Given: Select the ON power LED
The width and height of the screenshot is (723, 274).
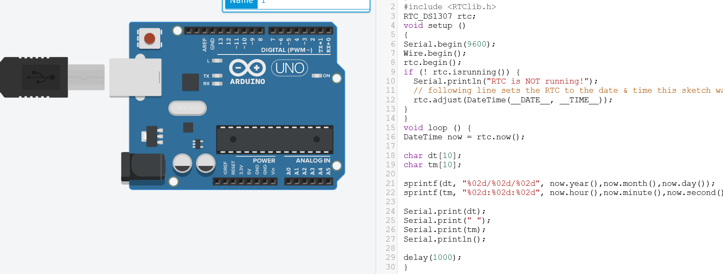Looking at the screenshot, I should pos(317,76).
